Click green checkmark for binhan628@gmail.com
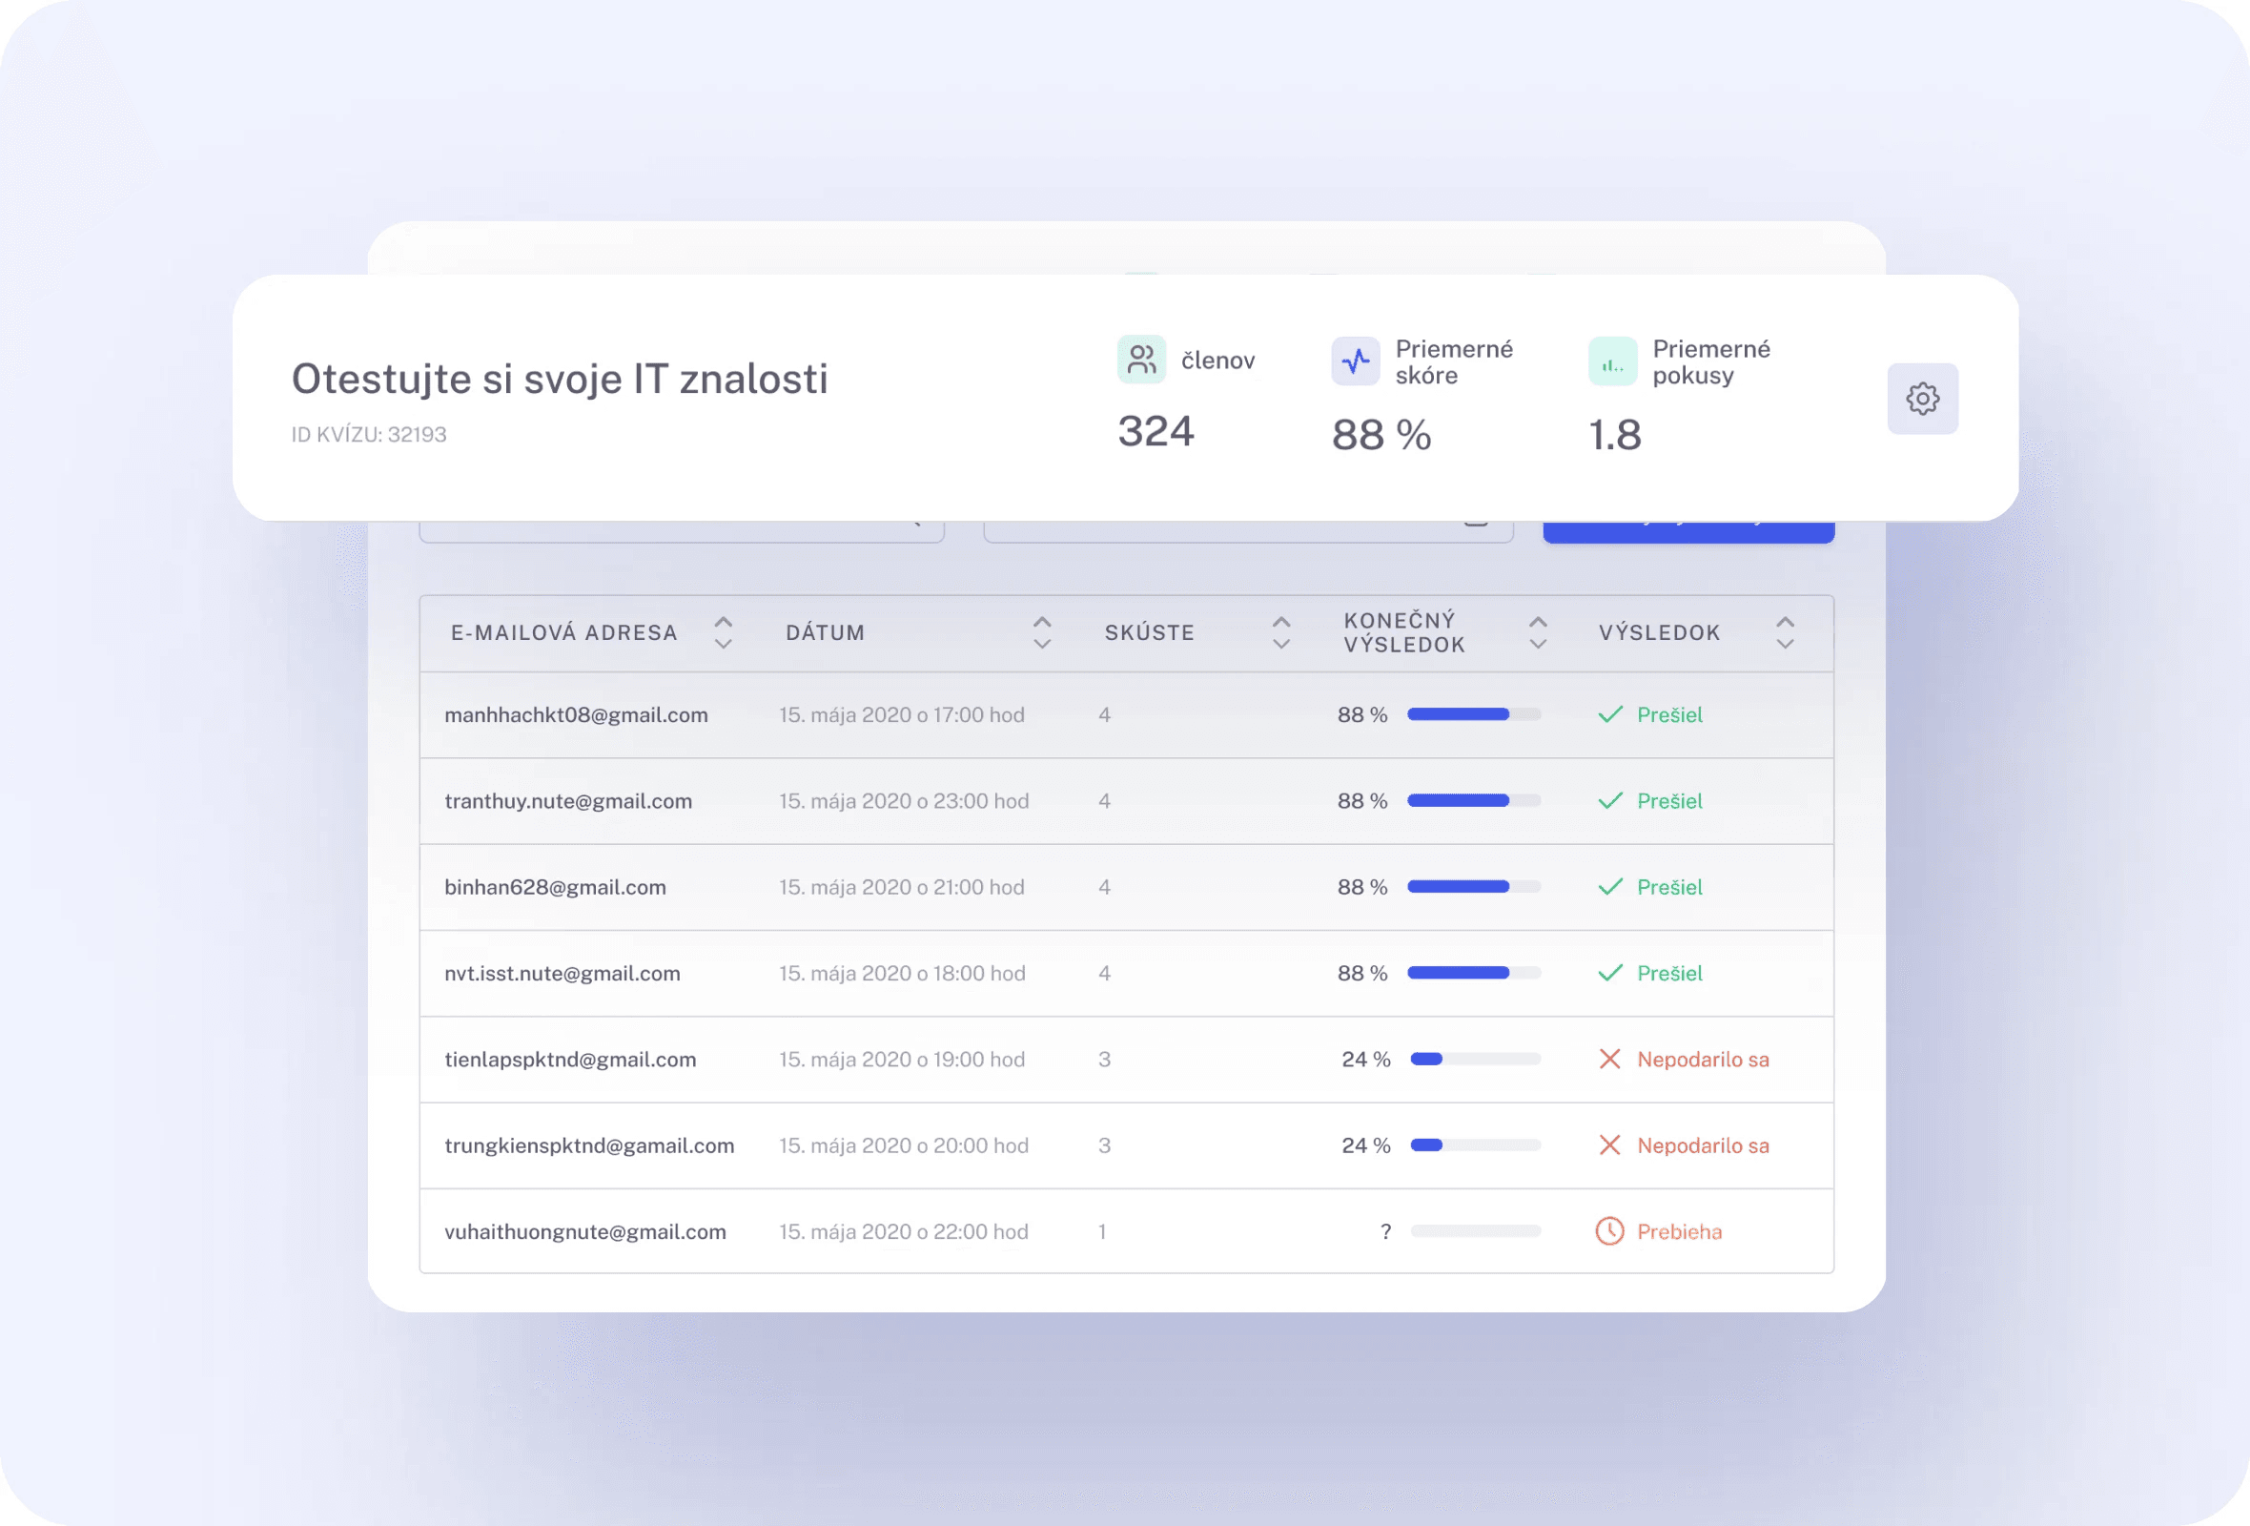Viewport: 2250px width, 1526px height. tap(1610, 887)
